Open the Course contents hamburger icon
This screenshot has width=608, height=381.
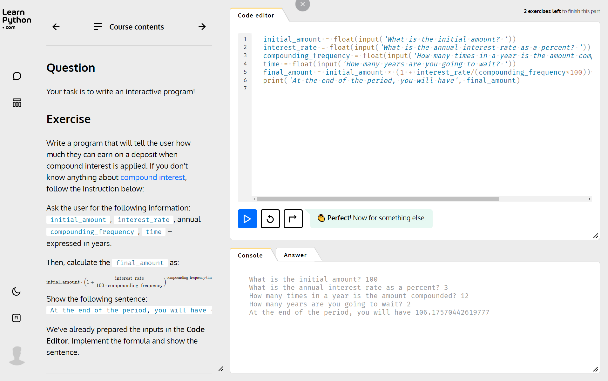98,27
